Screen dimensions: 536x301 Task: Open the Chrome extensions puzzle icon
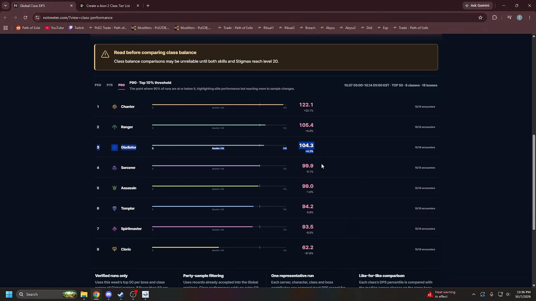(494, 18)
